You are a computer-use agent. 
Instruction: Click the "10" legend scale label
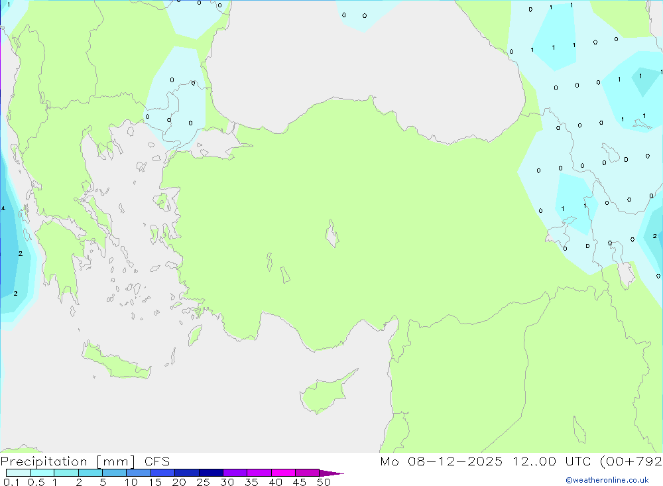131,482
